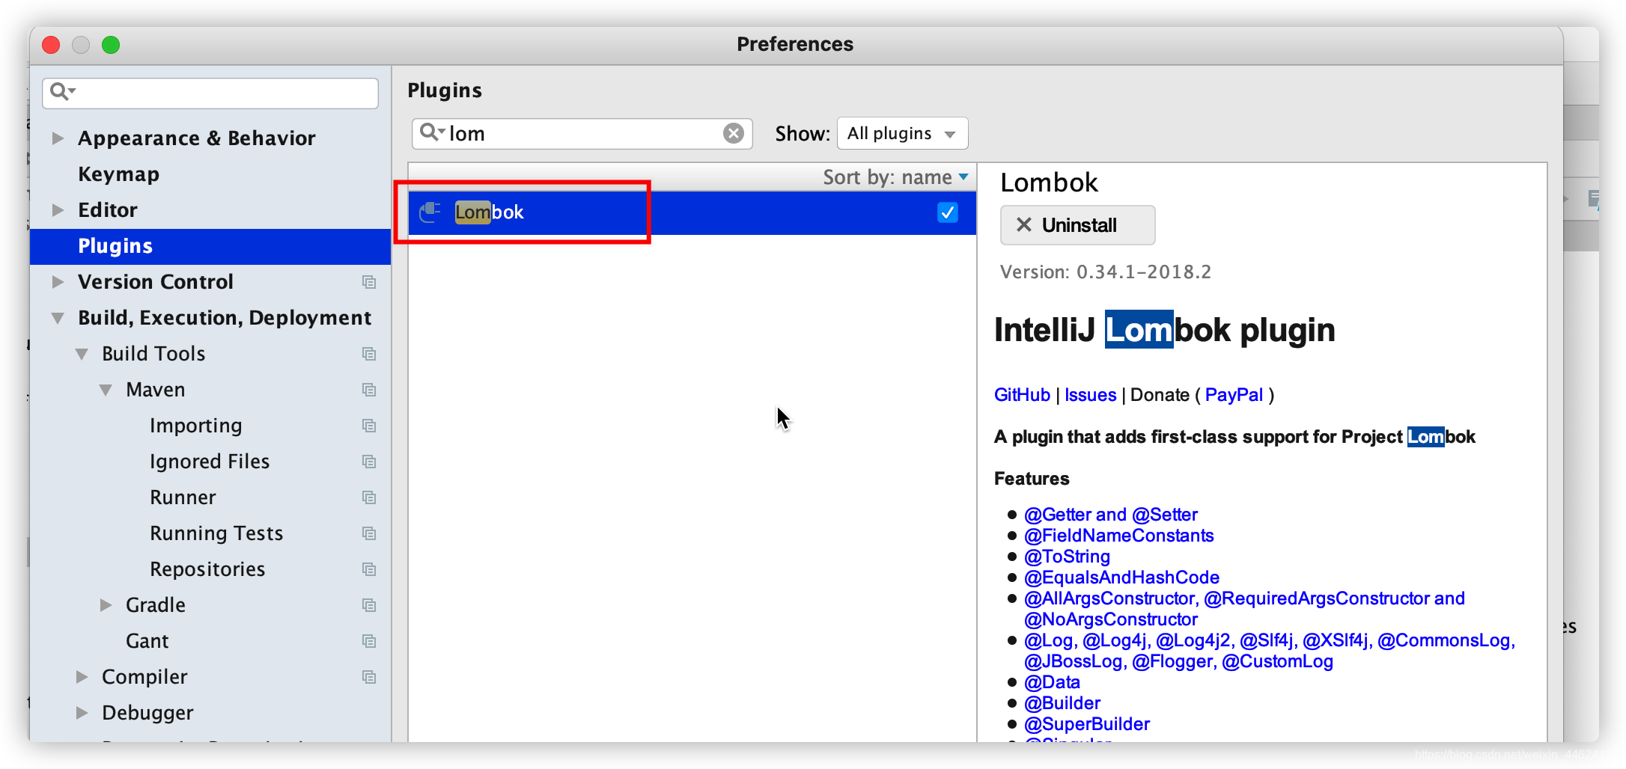The width and height of the screenshot is (1626, 769).
Task: Click project-level icon beside Gradle
Action: pyautogui.click(x=368, y=605)
